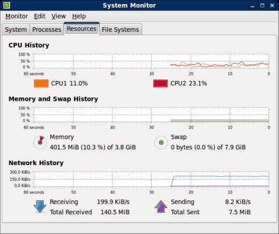Click the Network History graph
279x234 pixels.
(151, 179)
